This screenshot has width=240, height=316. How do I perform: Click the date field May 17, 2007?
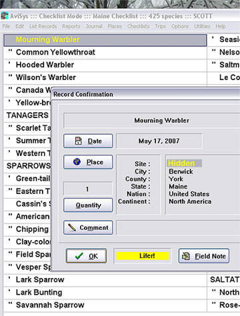[159, 141]
